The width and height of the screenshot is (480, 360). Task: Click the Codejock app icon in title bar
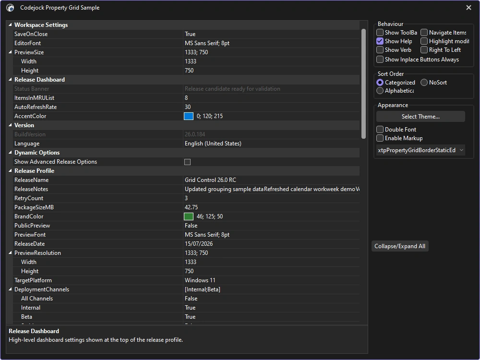click(10, 8)
